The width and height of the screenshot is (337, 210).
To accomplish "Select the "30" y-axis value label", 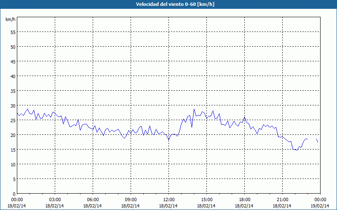I will click(x=13, y=106).
